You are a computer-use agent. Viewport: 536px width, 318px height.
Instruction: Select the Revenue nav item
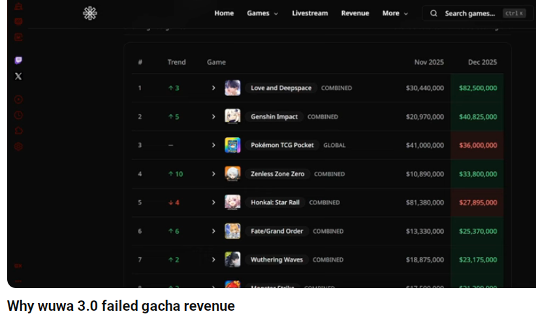[x=355, y=13]
